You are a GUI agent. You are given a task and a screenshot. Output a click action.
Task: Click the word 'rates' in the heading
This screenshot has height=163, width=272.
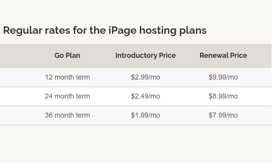(58, 31)
